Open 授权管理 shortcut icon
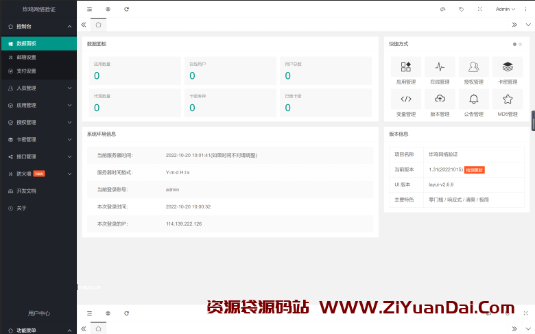 click(x=473, y=67)
